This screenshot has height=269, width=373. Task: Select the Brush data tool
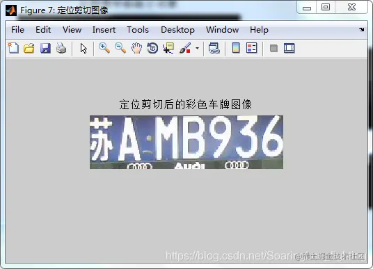point(185,48)
